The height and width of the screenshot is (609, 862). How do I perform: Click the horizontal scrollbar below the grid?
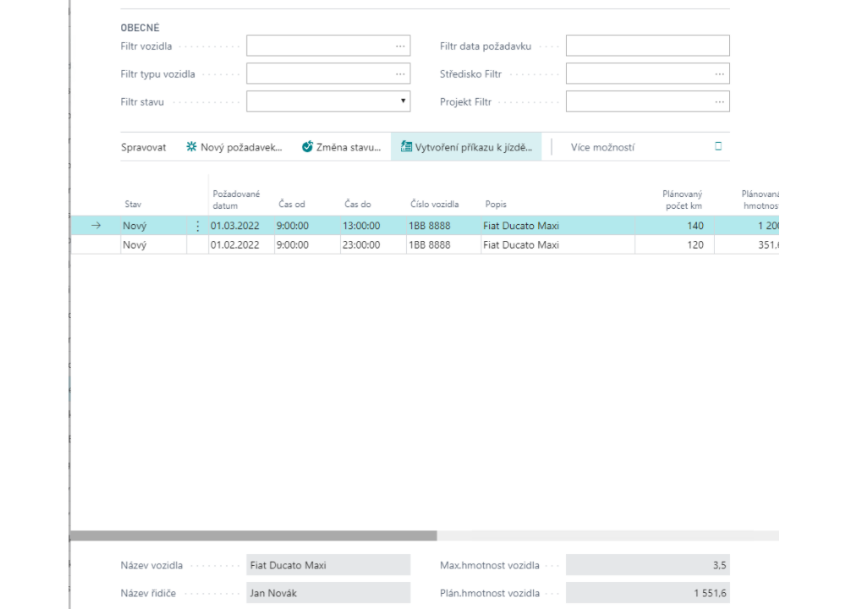click(x=254, y=534)
